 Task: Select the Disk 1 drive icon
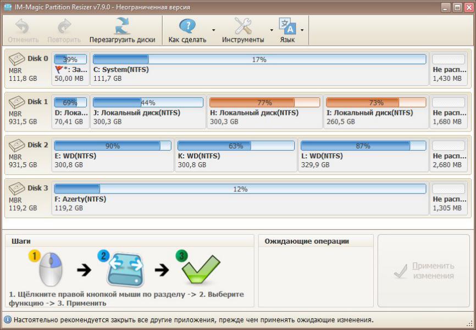tap(18, 102)
